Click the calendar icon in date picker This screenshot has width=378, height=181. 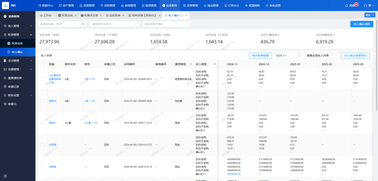tap(299, 55)
